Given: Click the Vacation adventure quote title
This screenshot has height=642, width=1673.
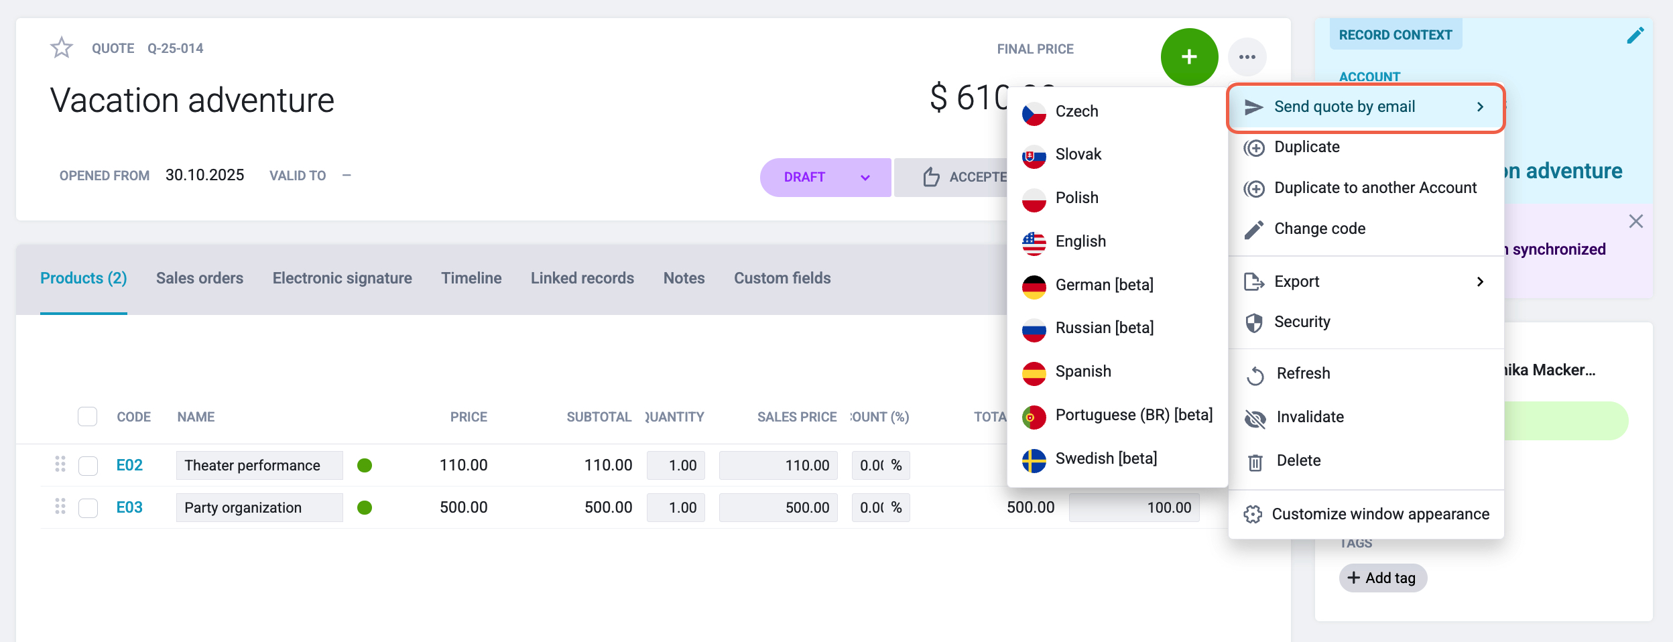Looking at the screenshot, I should pyautogui.click(x=192, y=101).
